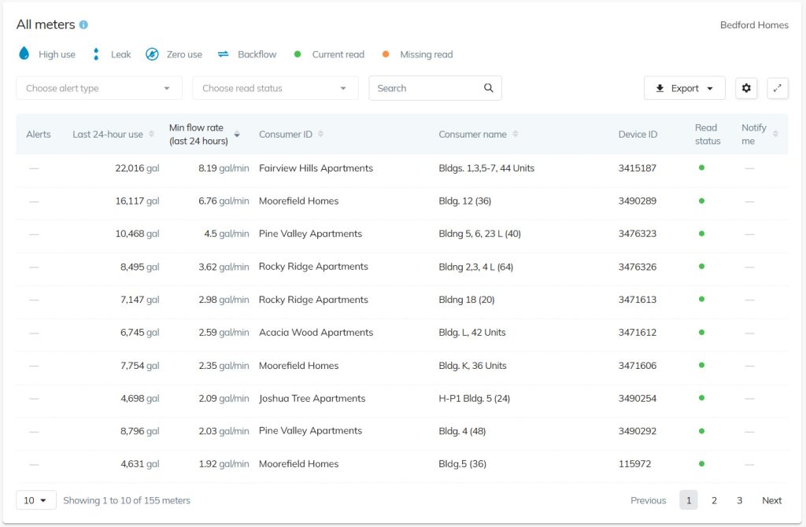The height and width of the screenshot is (527, 806).
Task: Open the Choose read status dropdown
Action: pos(275,88)
